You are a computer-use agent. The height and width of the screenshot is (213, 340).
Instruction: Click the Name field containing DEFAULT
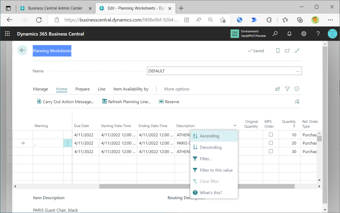224,71
